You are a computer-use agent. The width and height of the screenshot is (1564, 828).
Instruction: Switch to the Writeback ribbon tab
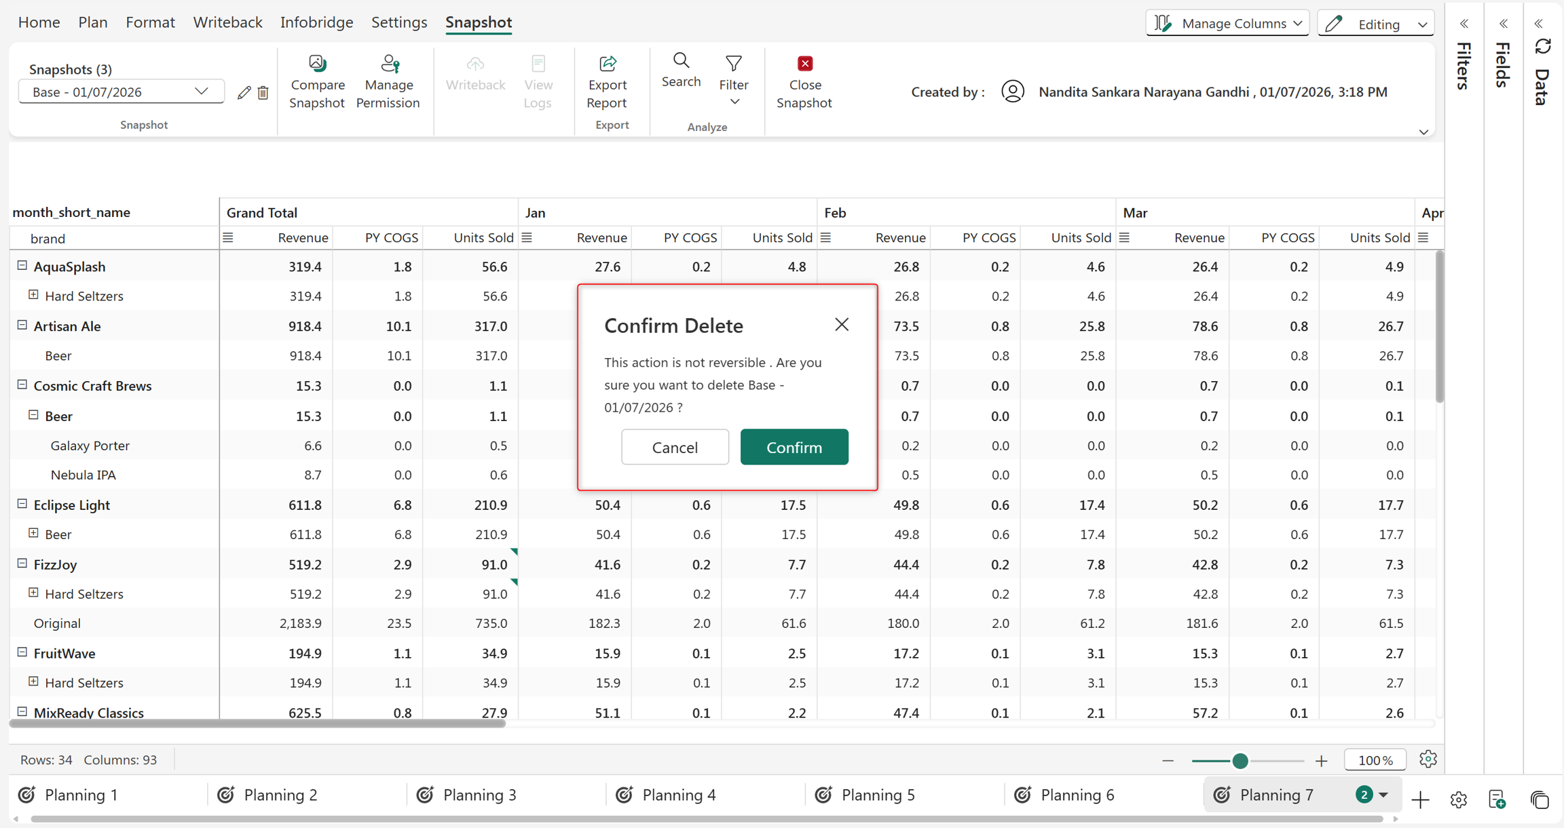click(227, 22)
